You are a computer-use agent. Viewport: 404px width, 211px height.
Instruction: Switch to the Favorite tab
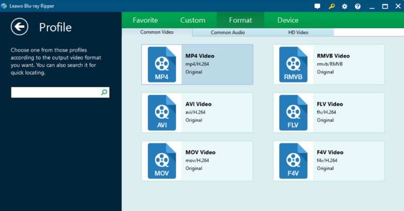pos(145,20)
